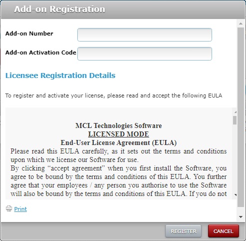
Task: Click the Add-on Activation Code label
Action: [41, 52]
